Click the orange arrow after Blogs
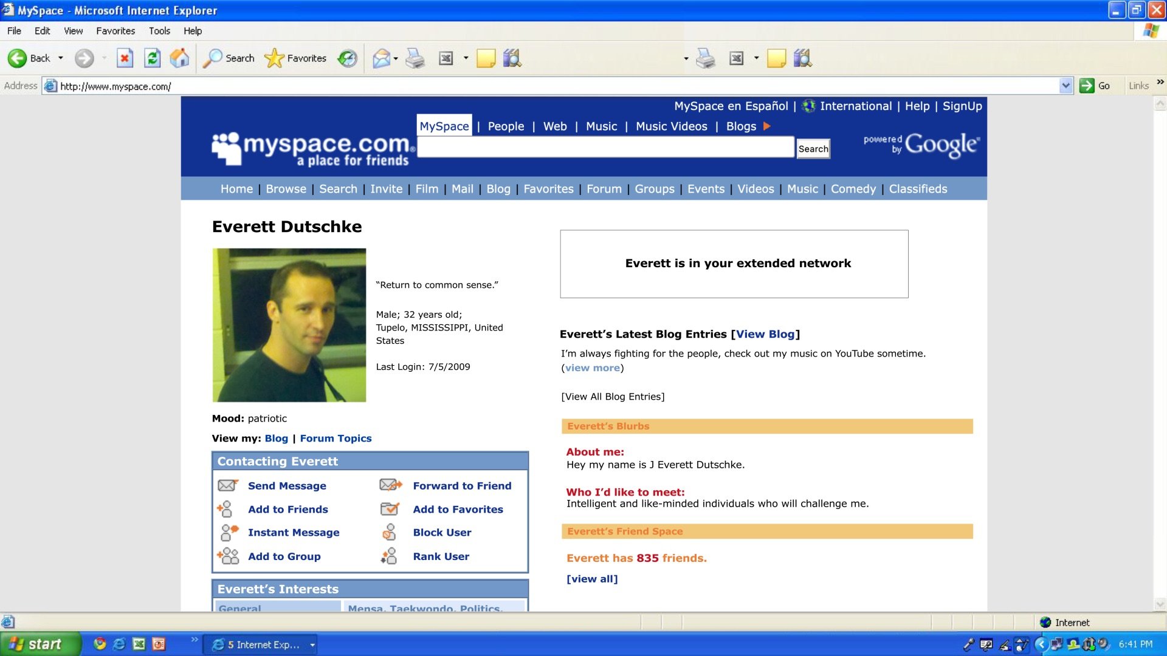This screenshot has height=656, width=1167. pyautogui.click(x=767, y=126)
